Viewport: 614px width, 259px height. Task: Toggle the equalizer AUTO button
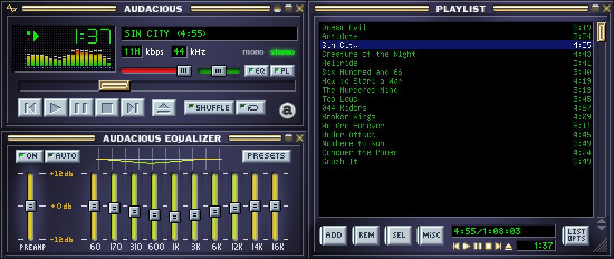coord(63,156)
